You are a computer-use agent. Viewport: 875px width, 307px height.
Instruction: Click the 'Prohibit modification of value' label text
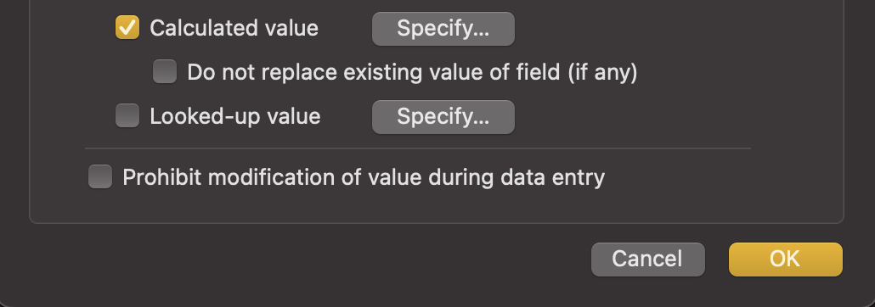(x=271, y=177)
